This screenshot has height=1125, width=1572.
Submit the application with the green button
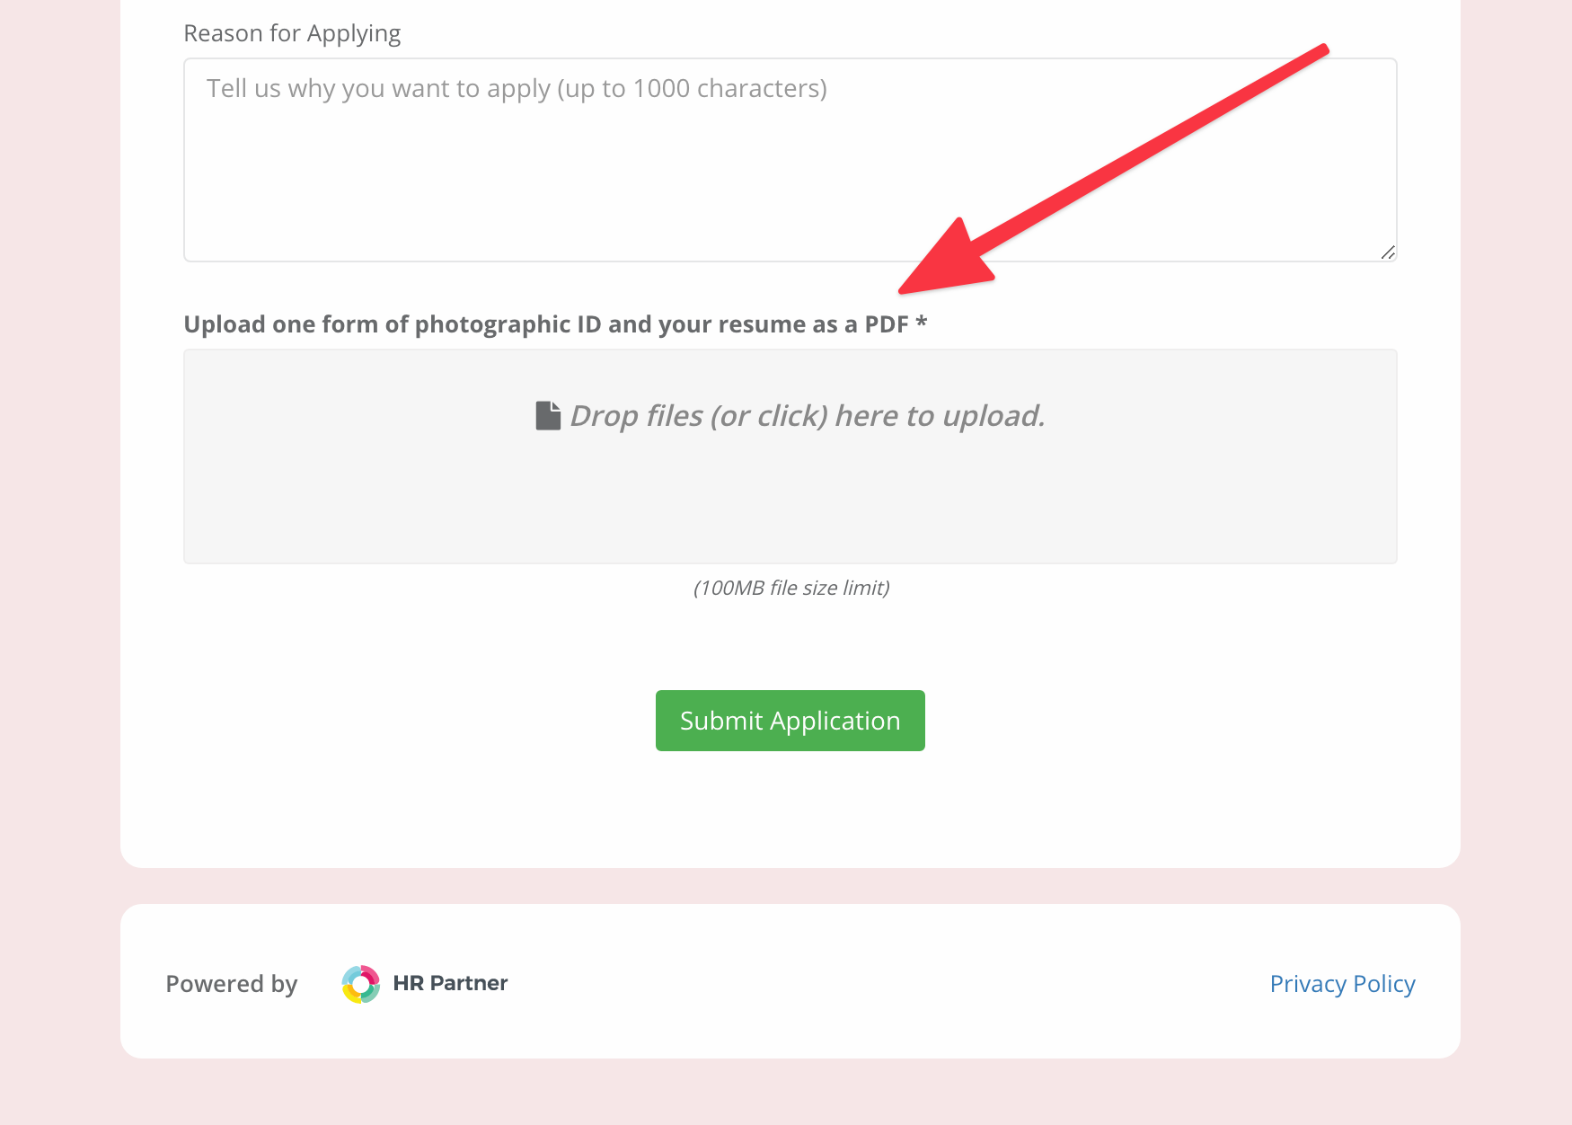coord(790,721)
